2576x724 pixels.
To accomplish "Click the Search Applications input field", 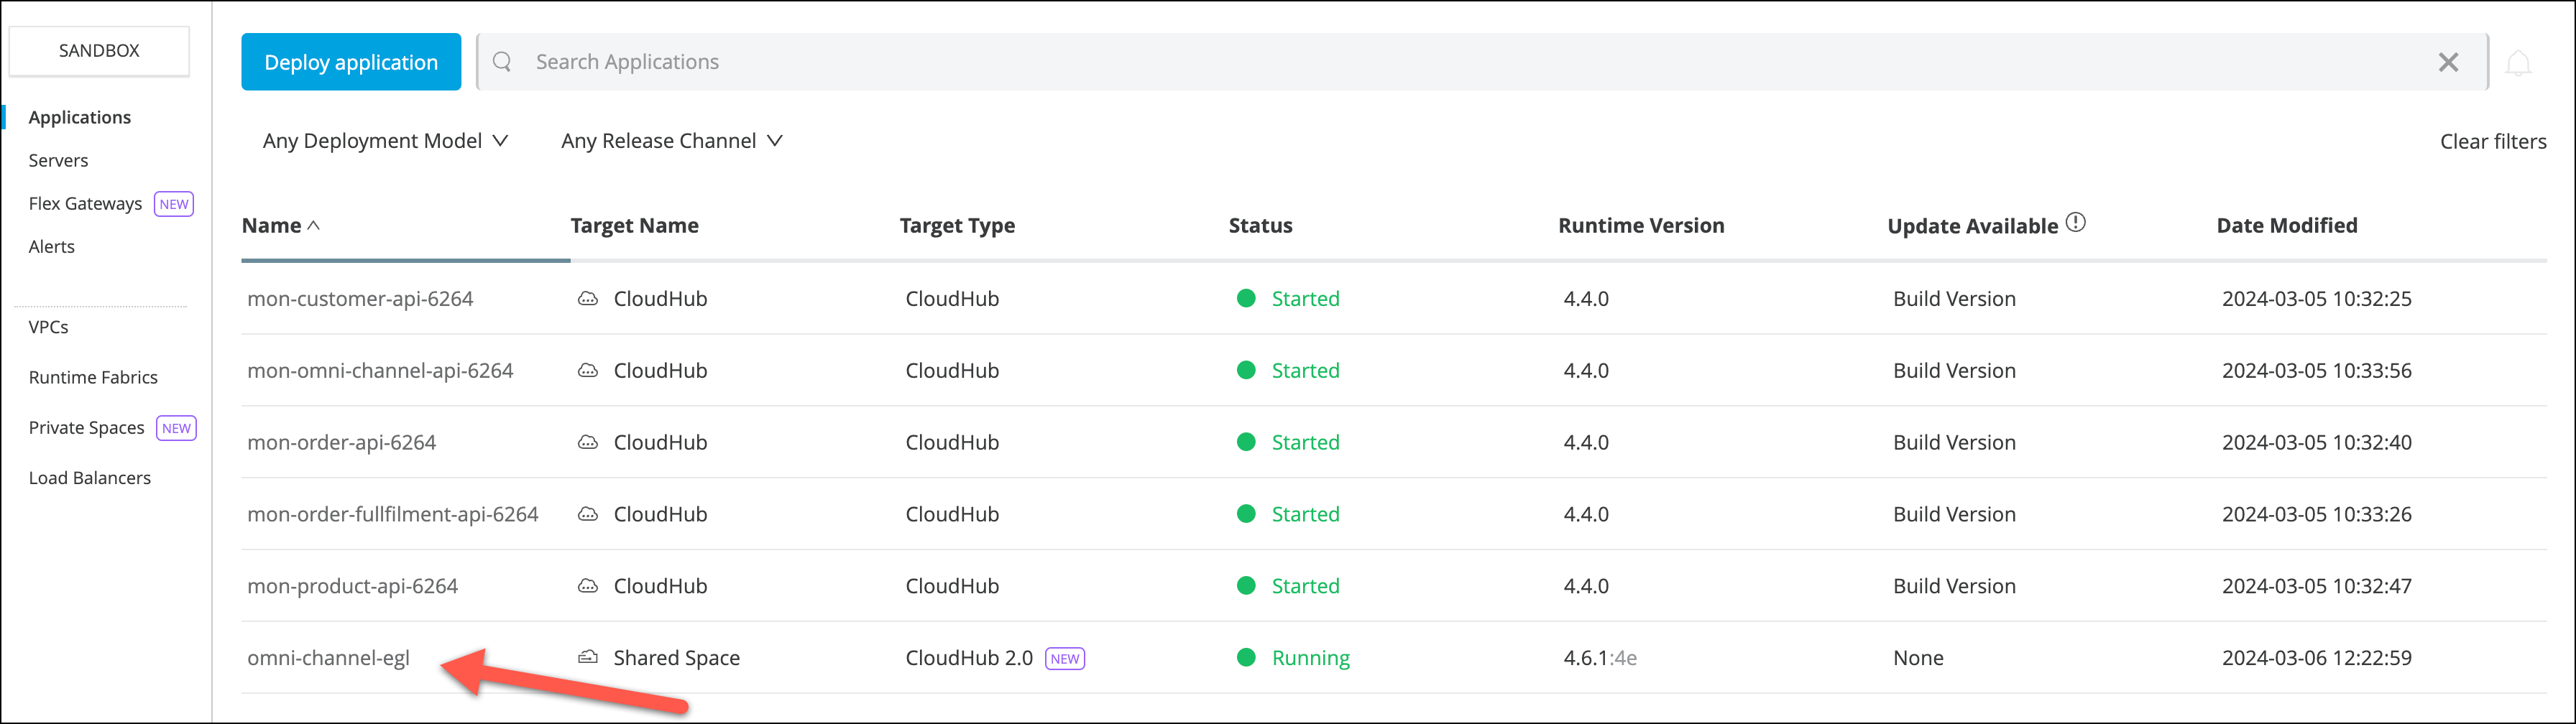I will point(1400,62).
